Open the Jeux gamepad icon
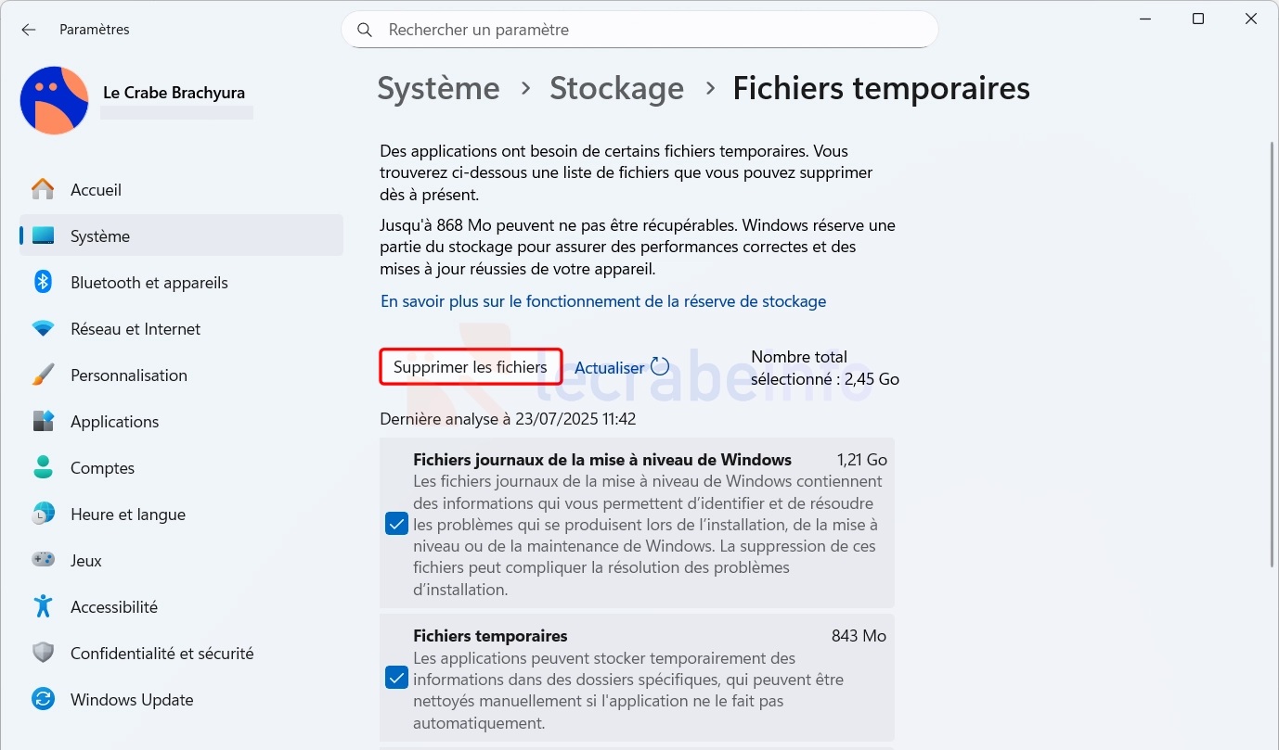This screenshot has width=1279, height=750. 43,560
